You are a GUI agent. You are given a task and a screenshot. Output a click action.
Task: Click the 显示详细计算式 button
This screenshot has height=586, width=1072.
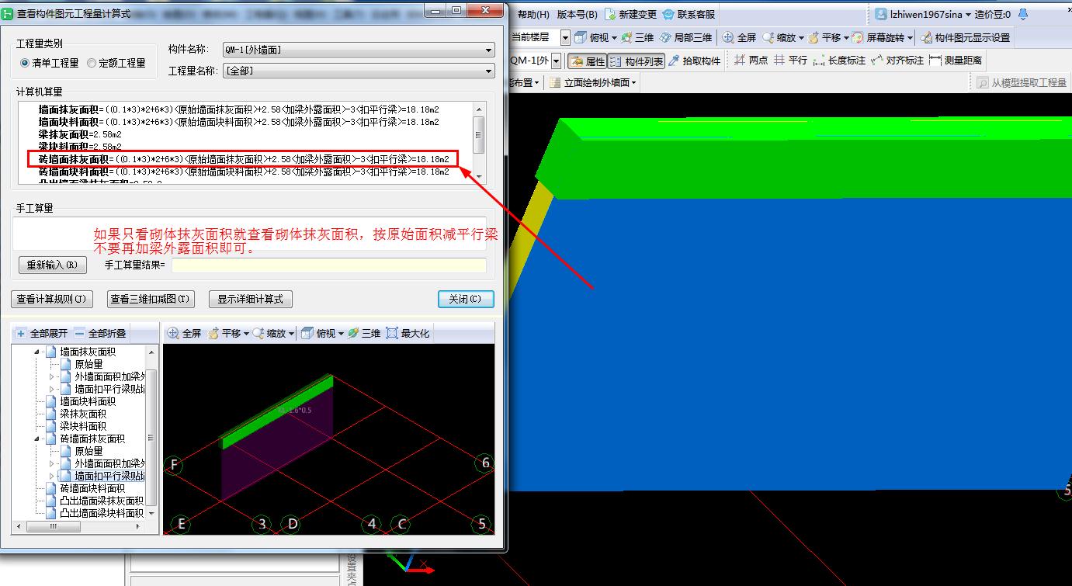click(250, 299)
